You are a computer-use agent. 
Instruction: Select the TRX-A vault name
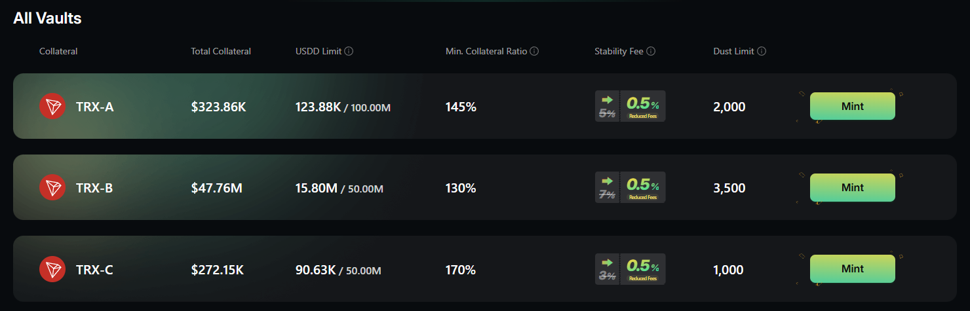pos(94,107)
